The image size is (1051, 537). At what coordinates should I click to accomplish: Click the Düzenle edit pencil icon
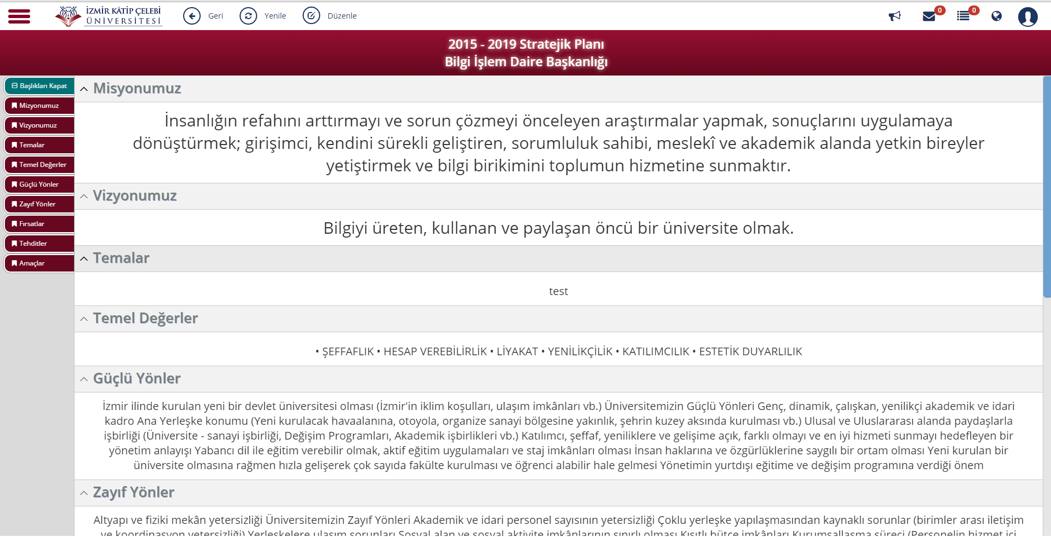311,16
